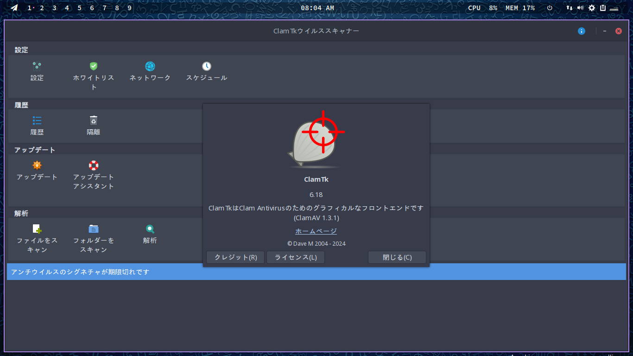Open the gear settings icon in top bar

[592, 8]
